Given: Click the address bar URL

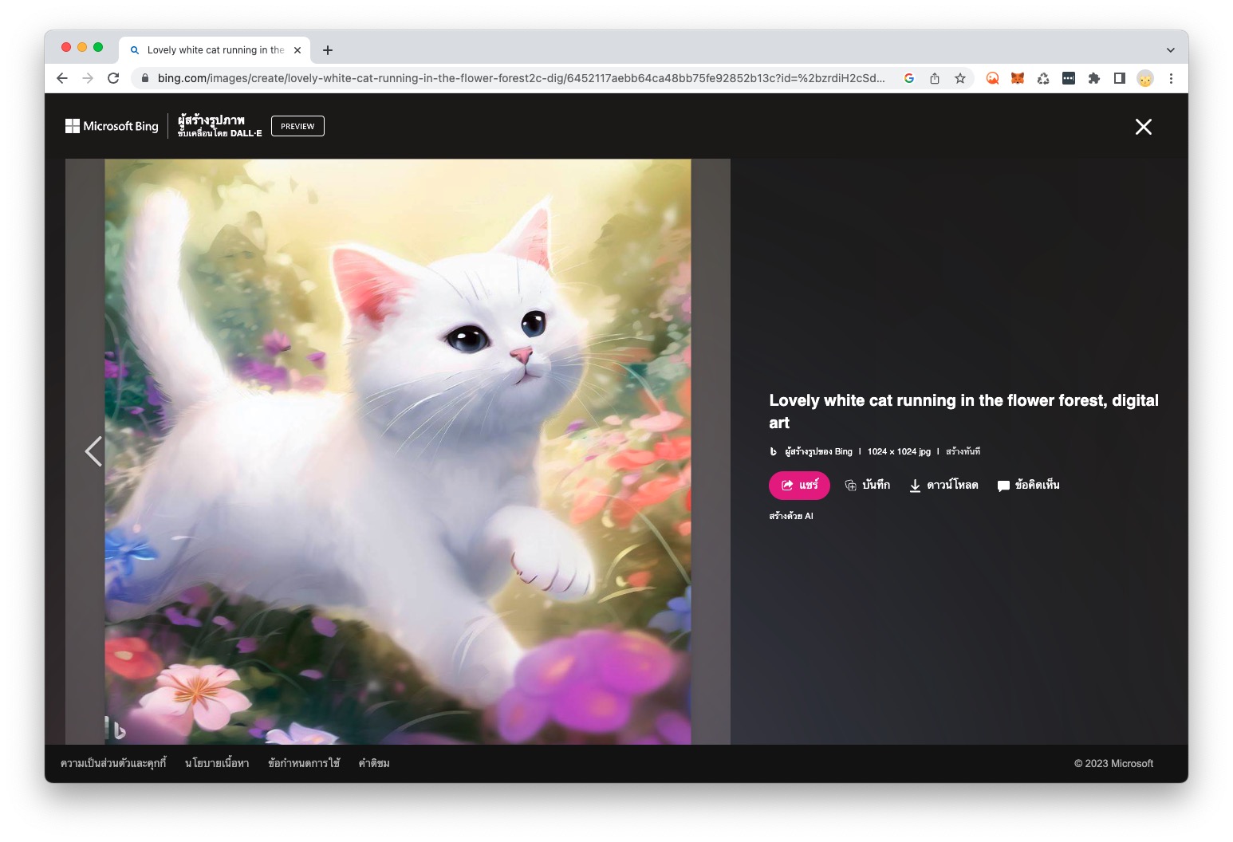Looking at the screenshot, I should click(x=518, y=78).
